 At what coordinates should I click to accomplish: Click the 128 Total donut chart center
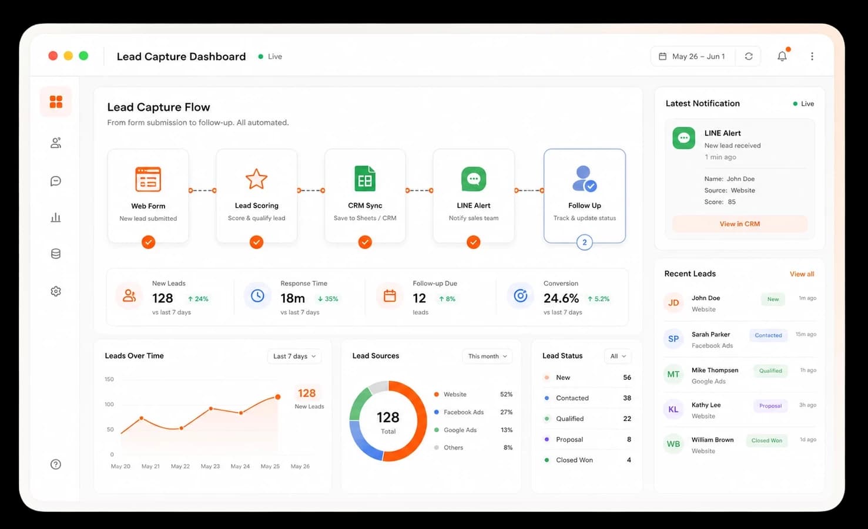(x=388, y=422)
